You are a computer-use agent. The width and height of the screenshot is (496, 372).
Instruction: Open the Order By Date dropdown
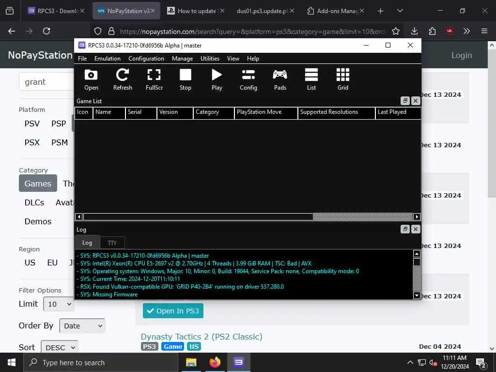[82, 326]
